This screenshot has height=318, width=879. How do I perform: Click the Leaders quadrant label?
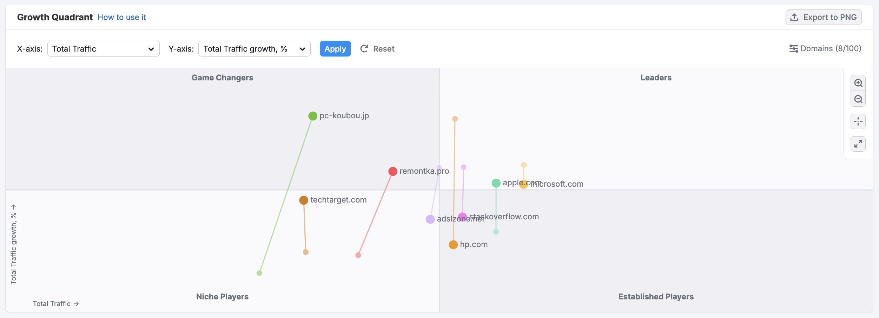[656, 78]
